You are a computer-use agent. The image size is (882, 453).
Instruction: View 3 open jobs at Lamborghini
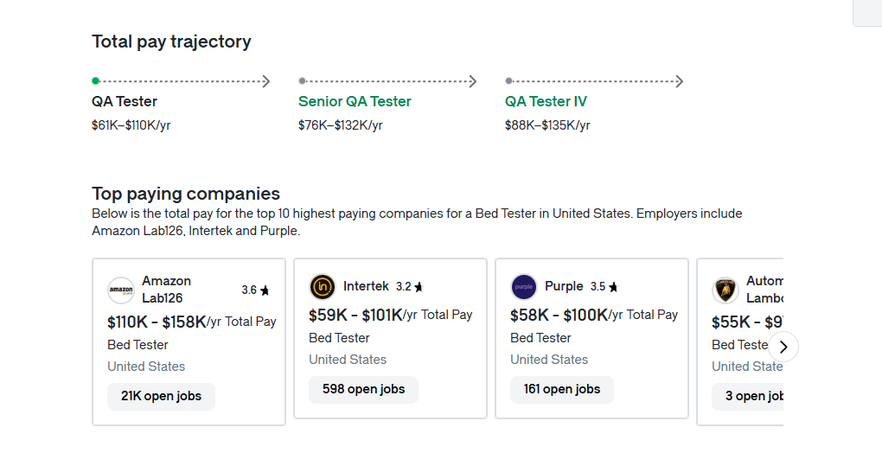pyautogui.click(x=749, y=396)
